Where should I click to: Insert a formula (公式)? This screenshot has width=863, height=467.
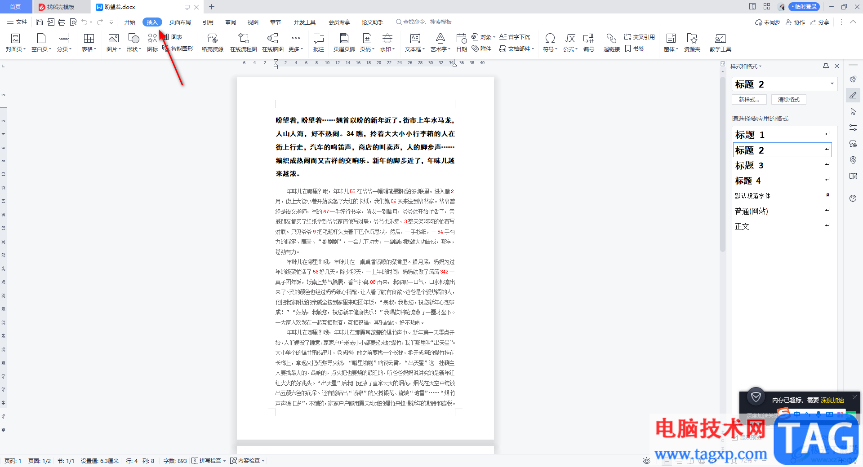[570, 43]
